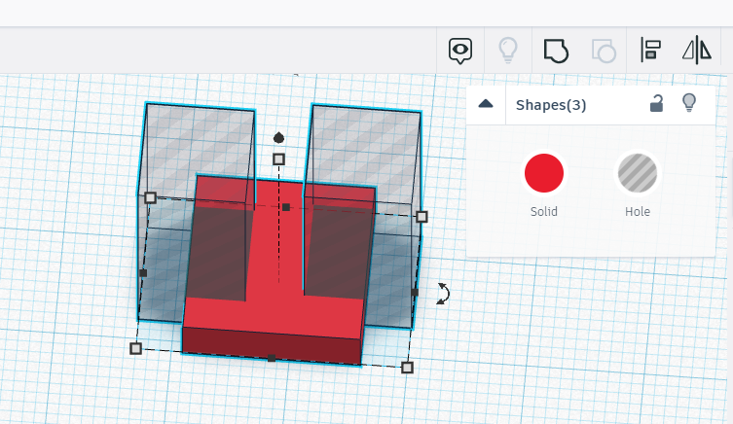
Task: Click the Shapes(3) title text
Action: click(551, 105)
